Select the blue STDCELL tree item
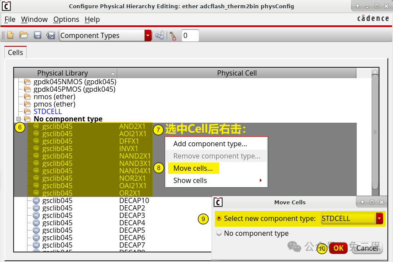The height and width of the screenshot is (262, 393). point(48,111)
